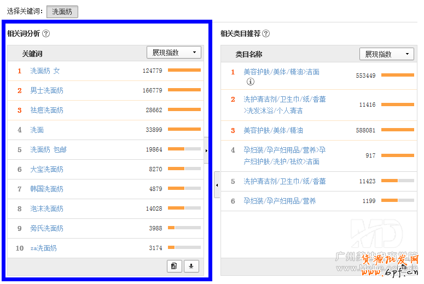Click the 洗面奶 女 keyword link
Screen dimensions: 424x284
[x=45, y=71]
